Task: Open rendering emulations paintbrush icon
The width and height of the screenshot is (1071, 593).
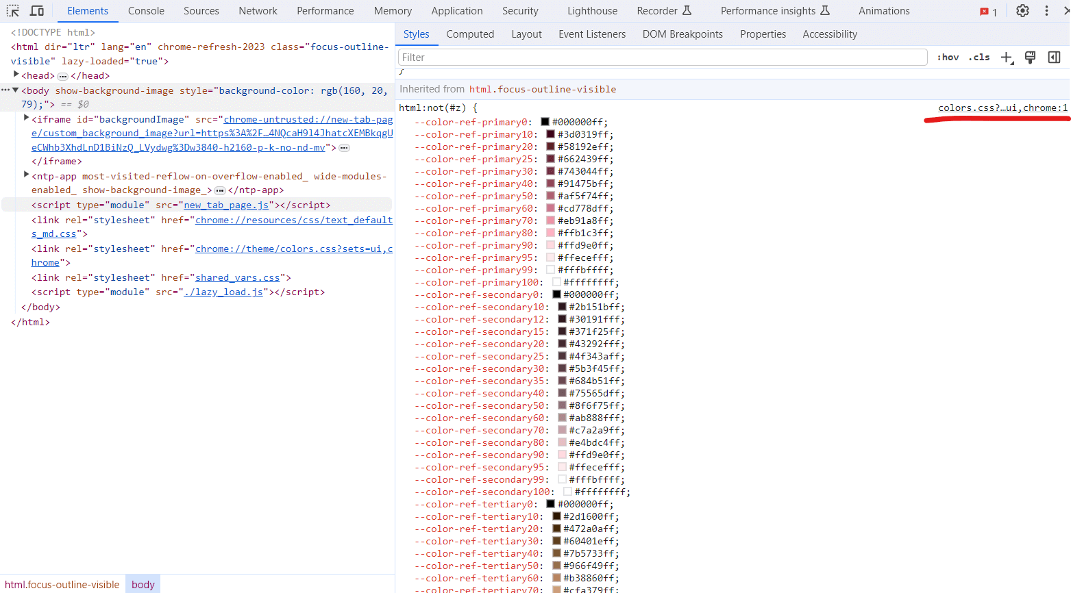Action: coord(1030,58)
